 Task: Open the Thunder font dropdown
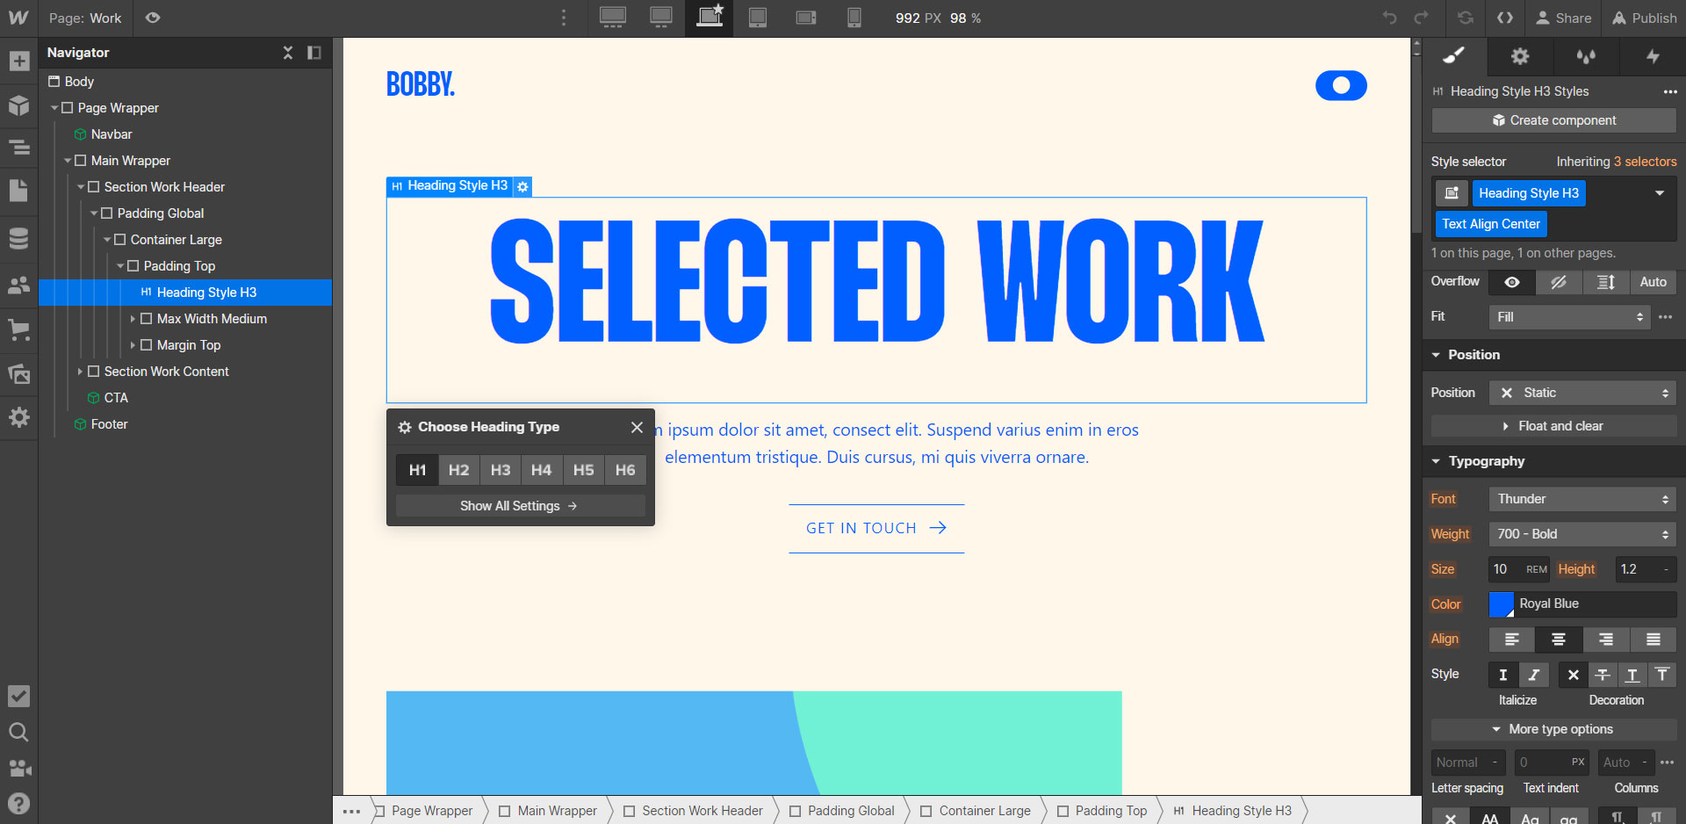pyautogui.click(x=1581, y=499)
